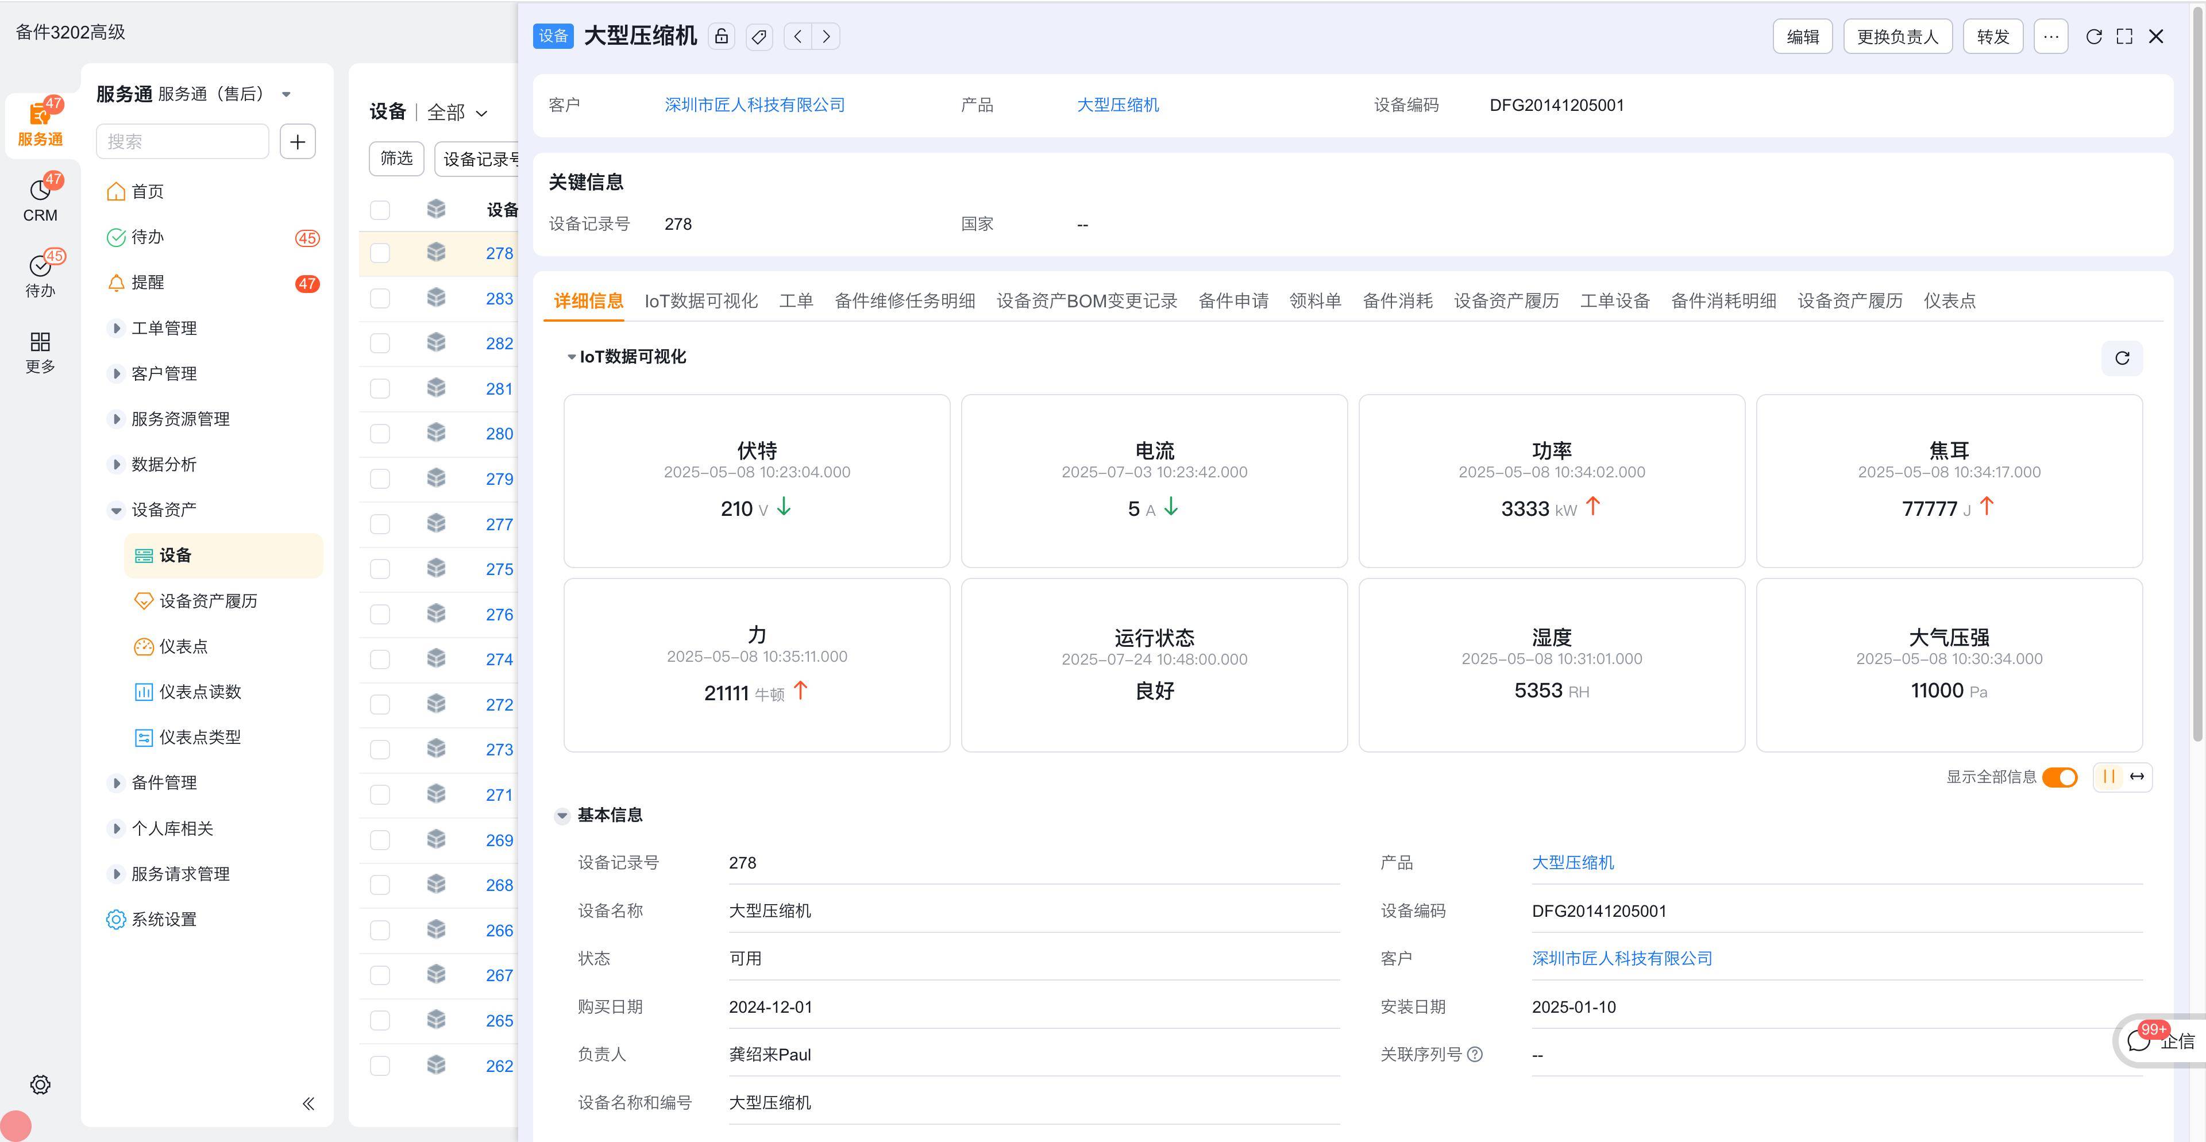Click the 更换负责人 button

[x=1897, y=36]
